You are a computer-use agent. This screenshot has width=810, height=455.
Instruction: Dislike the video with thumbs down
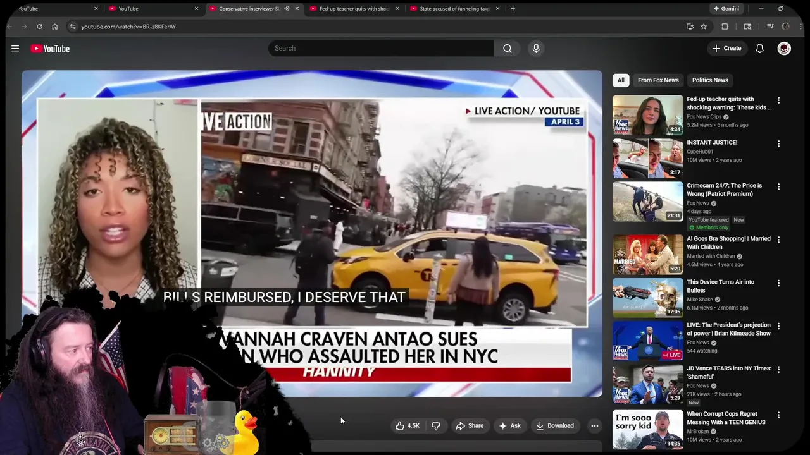[x=436, y=426]
